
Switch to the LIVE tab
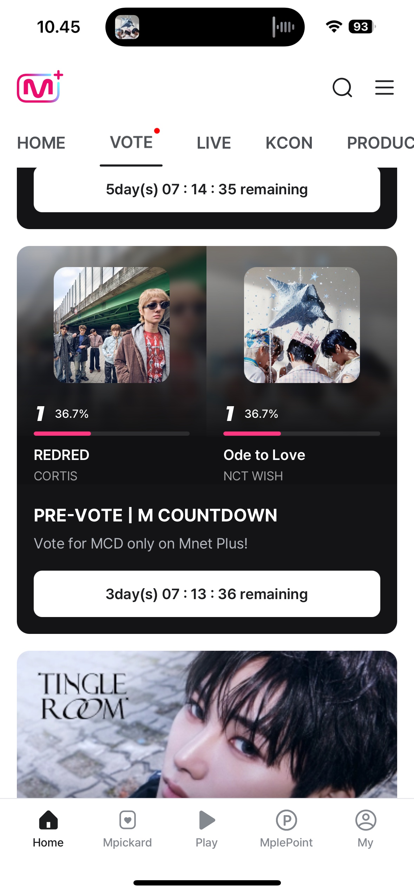point(214,143)
